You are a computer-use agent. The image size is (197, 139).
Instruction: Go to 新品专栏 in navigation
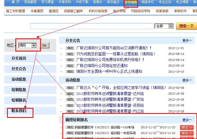click(x=148, y=2)
